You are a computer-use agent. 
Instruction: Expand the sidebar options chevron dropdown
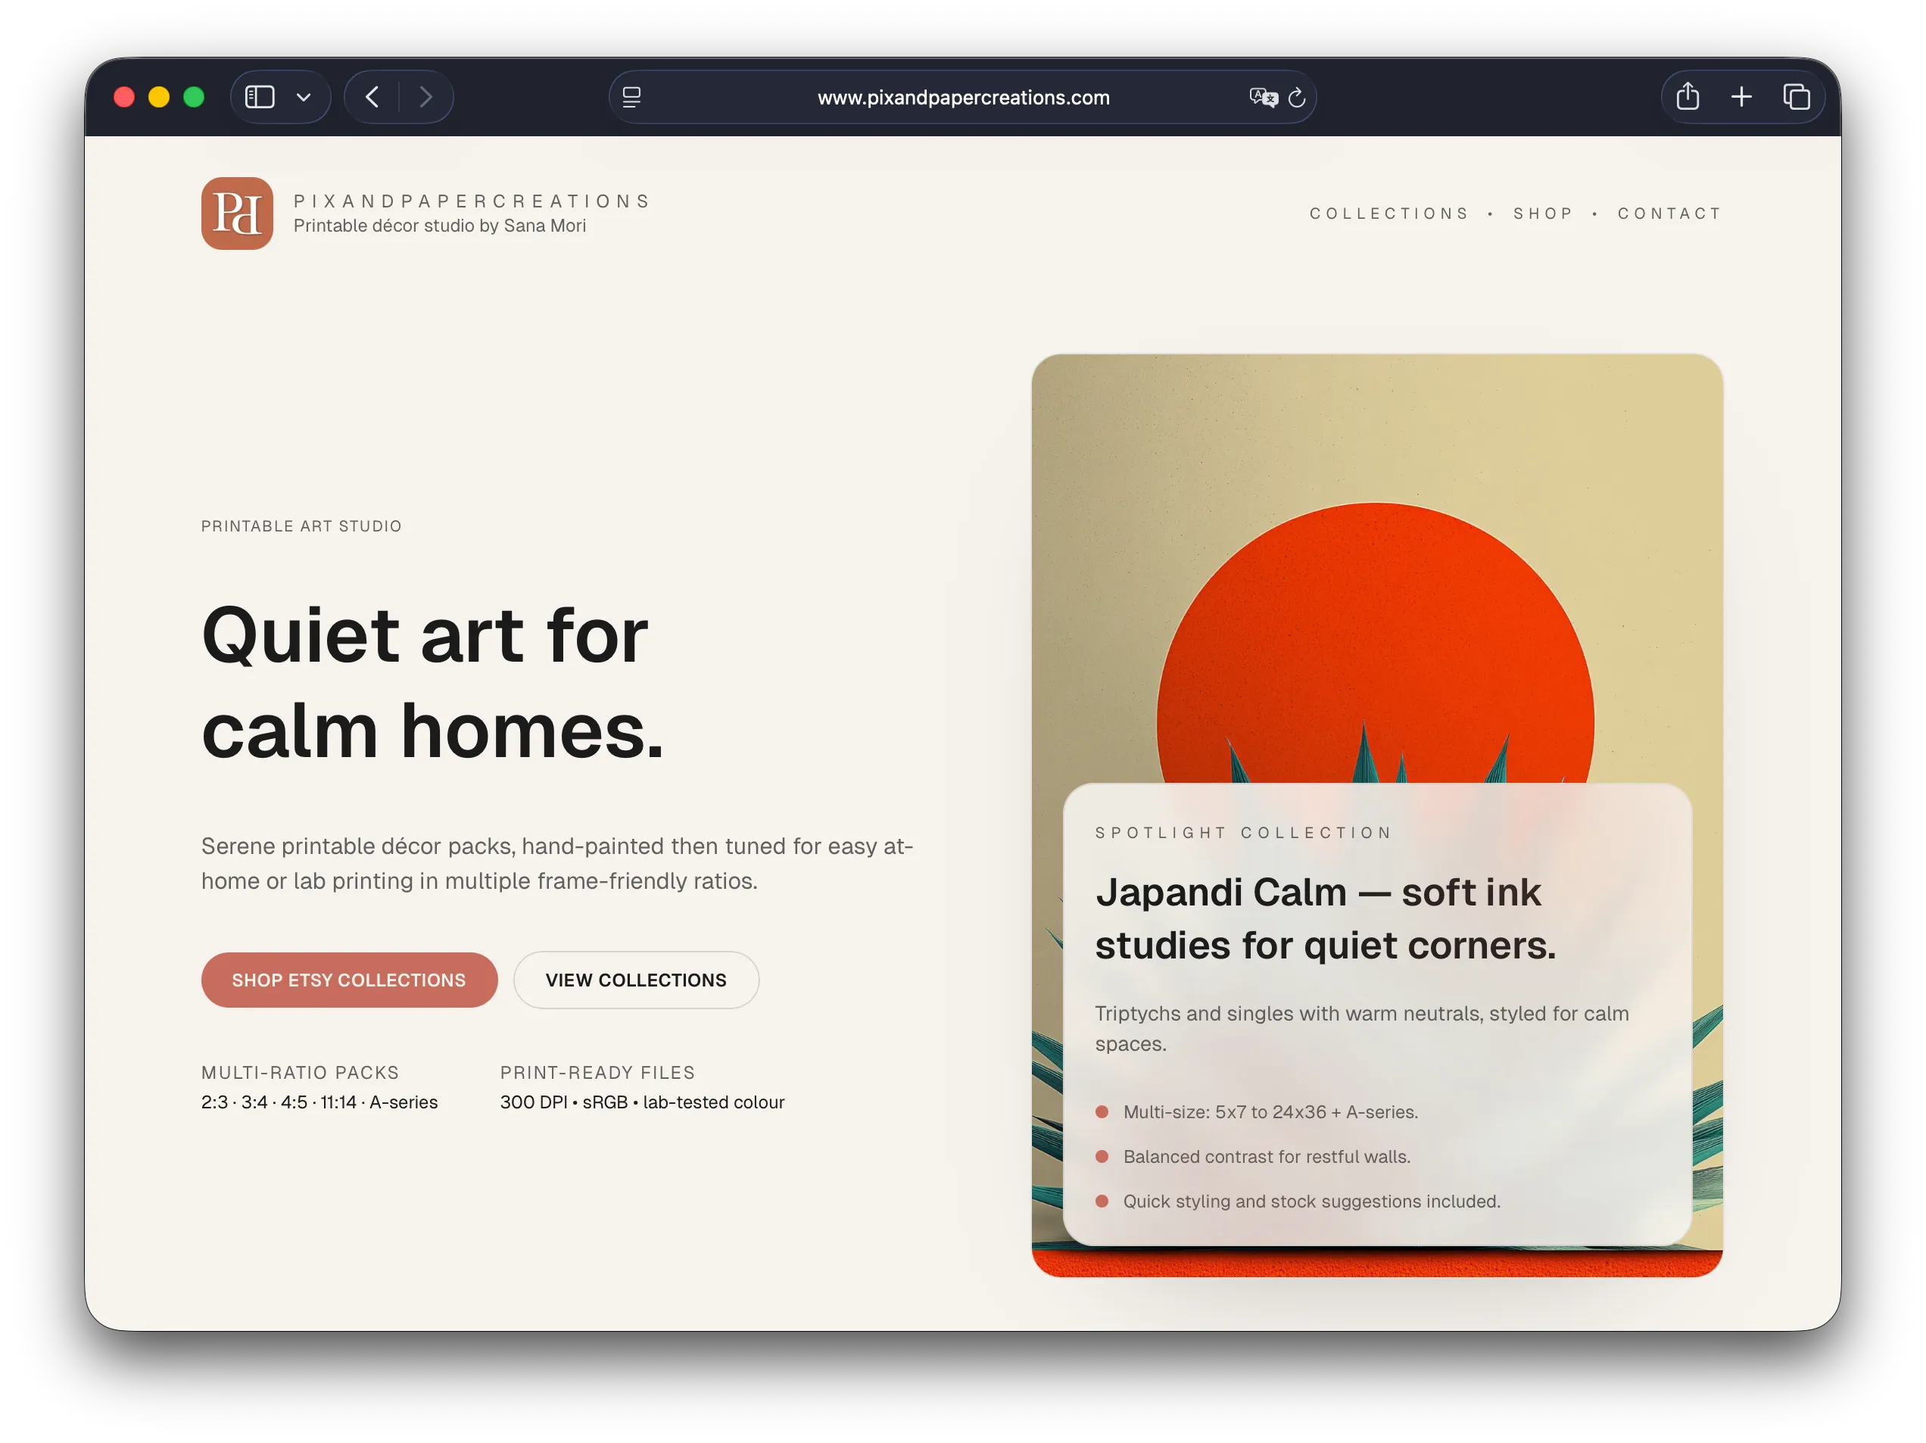[303, 98]
